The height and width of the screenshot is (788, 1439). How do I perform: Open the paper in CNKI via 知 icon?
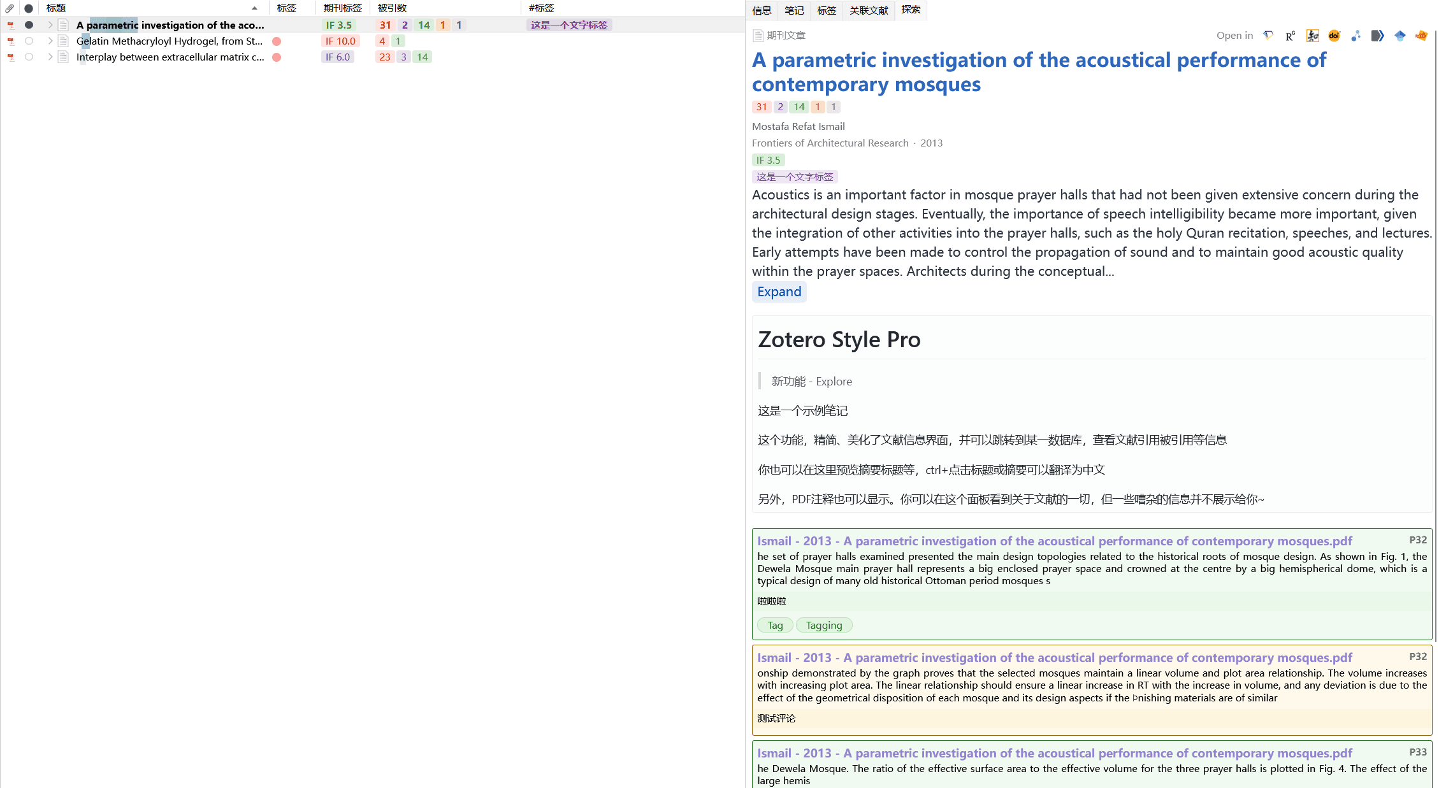(x=1313, y=36)
